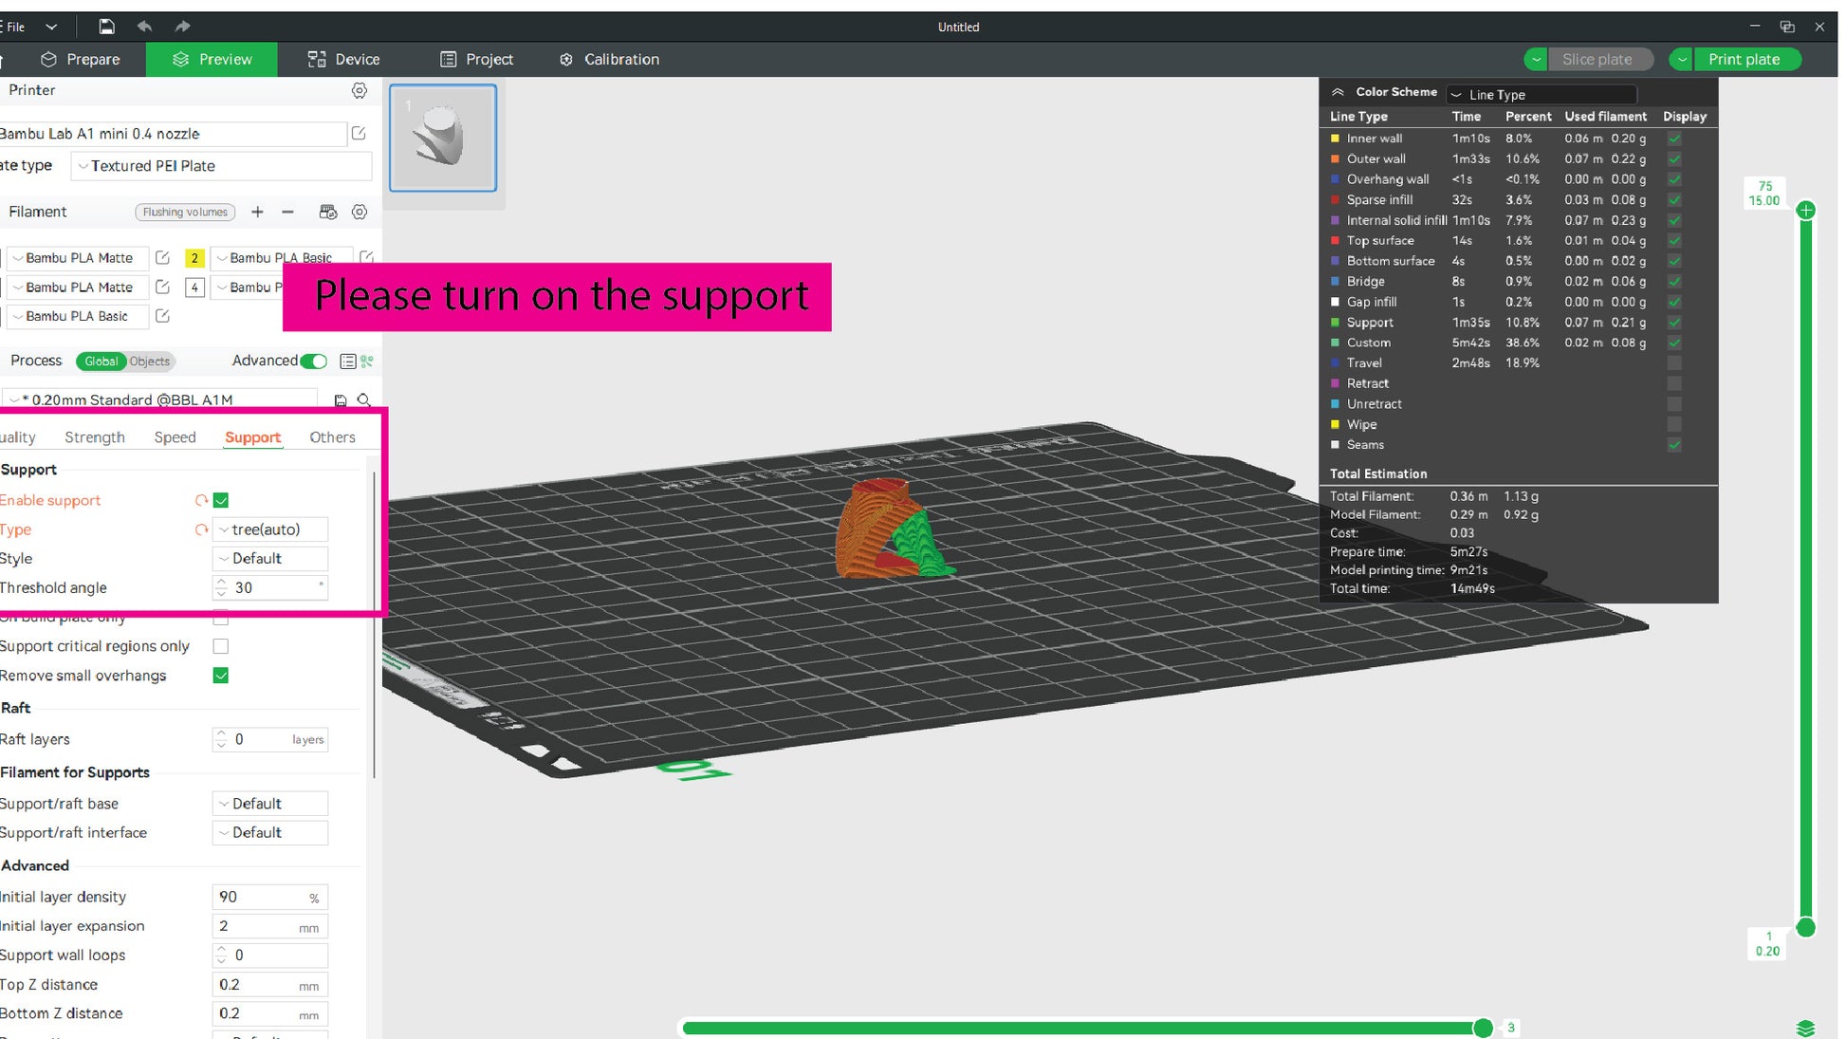This screenshot has height=1039, width=1846.
Task: Hide Travel lines via Display checkbox
Action: 1674,363
